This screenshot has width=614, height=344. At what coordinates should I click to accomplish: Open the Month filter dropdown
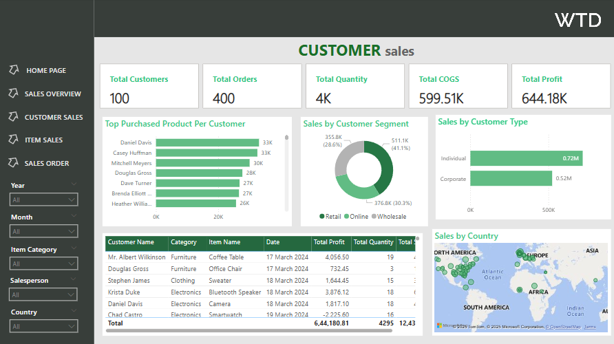(43, 231)
